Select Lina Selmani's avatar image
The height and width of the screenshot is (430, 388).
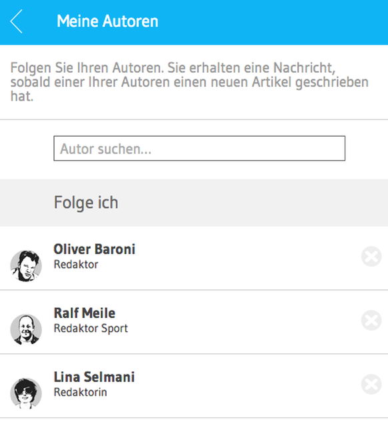tap(26, 393)
